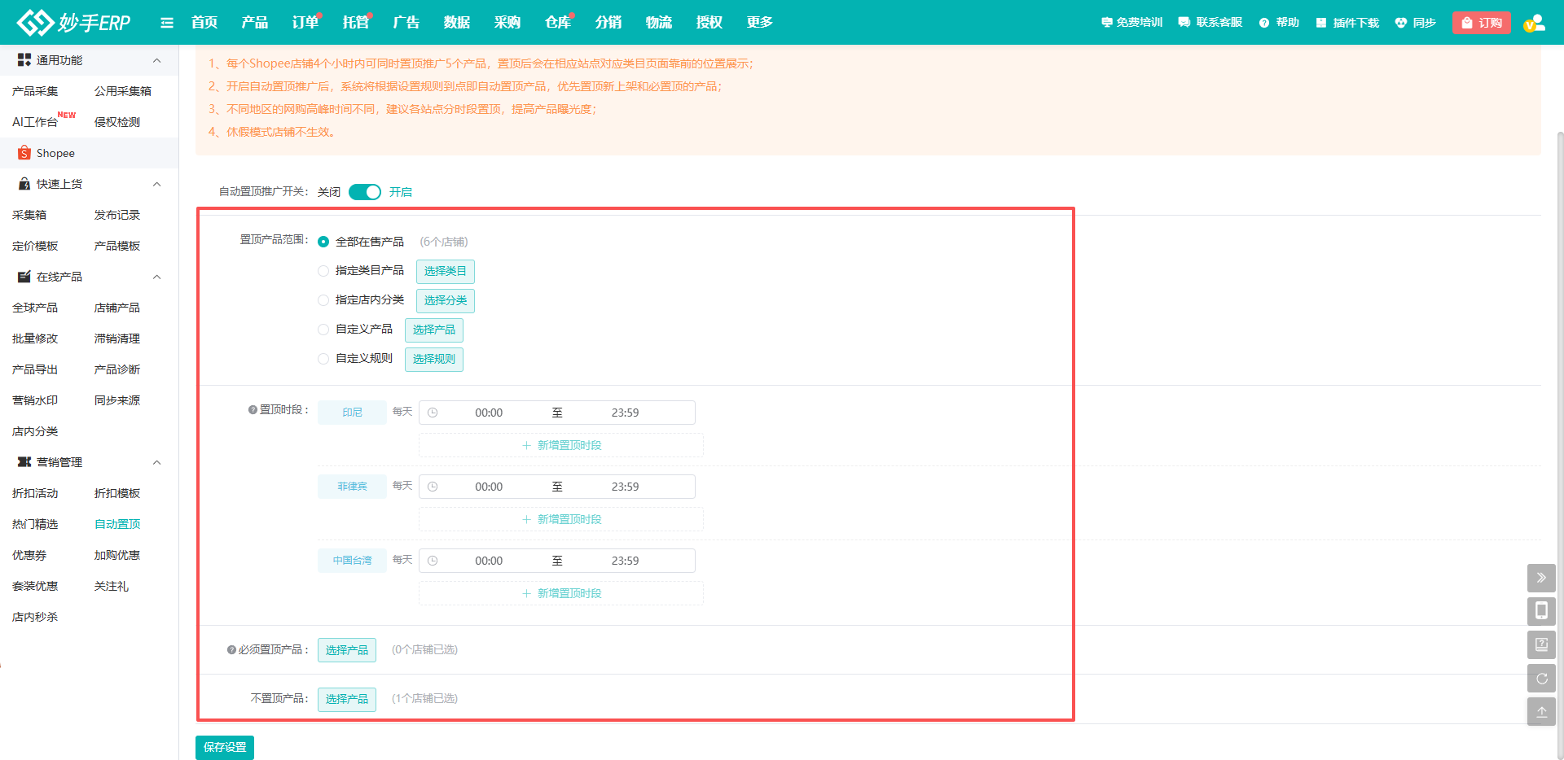Open 全球产品 in the sidebar
The height and width of the screenshot is (760, 1564).
[35, 308]
